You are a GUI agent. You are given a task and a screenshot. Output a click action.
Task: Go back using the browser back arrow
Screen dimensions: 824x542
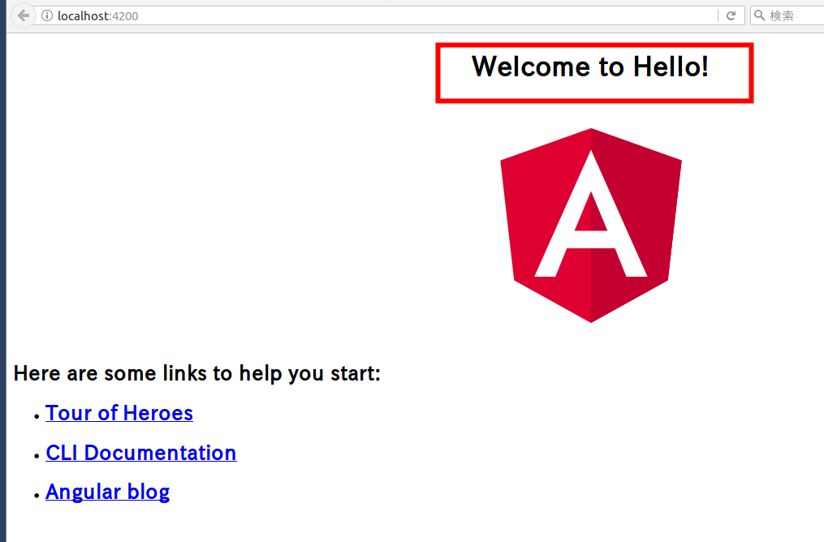[x=23, y=15]
